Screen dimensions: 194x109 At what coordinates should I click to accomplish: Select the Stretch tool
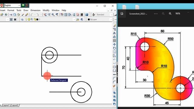(115, 56)
